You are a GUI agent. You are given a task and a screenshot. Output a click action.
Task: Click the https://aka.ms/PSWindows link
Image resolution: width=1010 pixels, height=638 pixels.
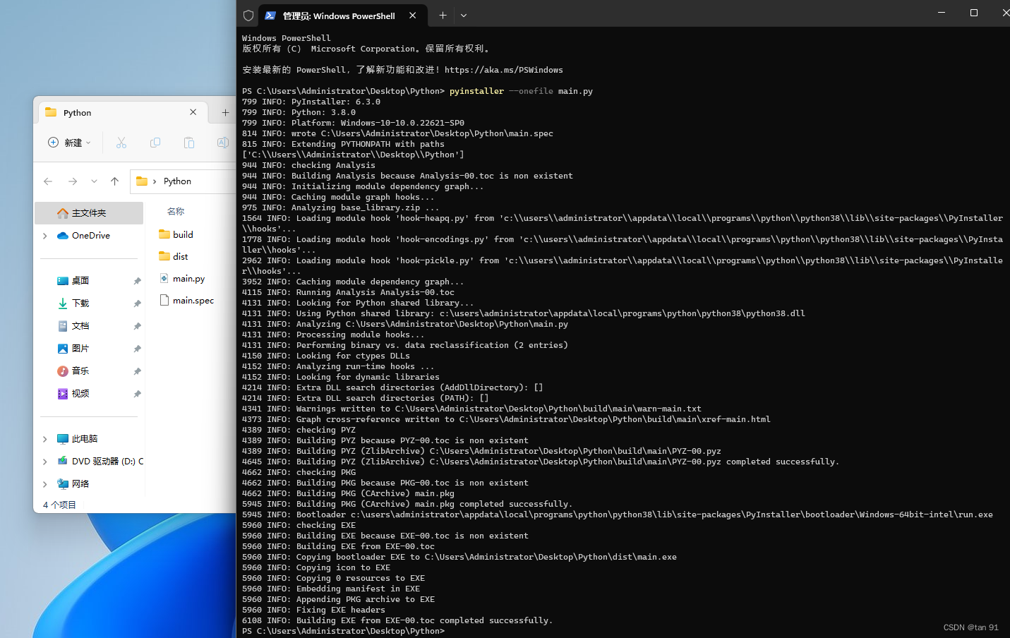click(504, 70)
